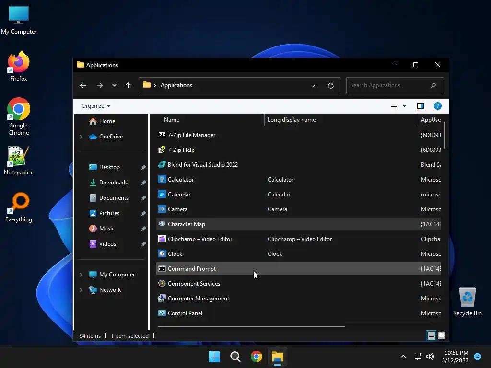This screenshot has height=368, width=491.
Task: Select the Clock app icon
Action: click(x=162, y=254)
